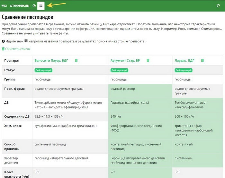Remove Велосити Пауэр via its trash icon
Viewport: 225px width, 178px height.
pos(76,60)
